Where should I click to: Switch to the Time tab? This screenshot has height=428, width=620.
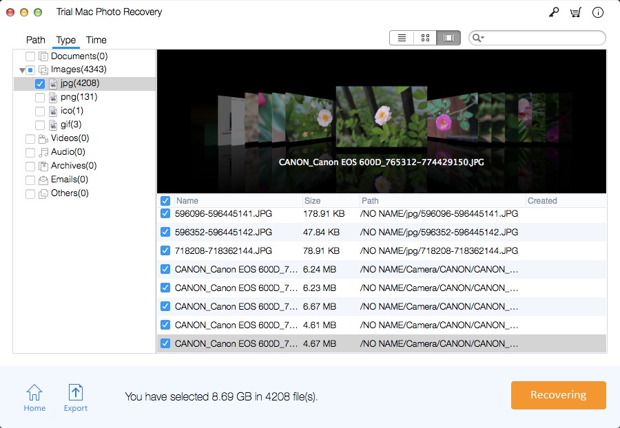(x=96, y=40)
